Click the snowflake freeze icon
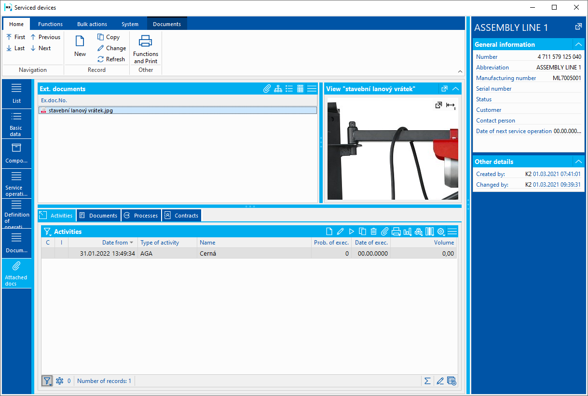This screenshot has height=396, width=588. (x=60, y=381)
